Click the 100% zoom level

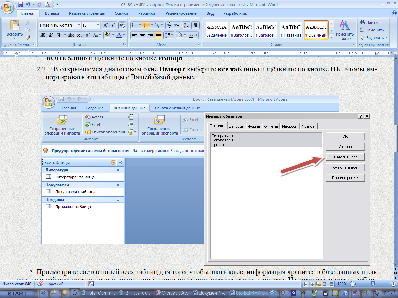342,284
